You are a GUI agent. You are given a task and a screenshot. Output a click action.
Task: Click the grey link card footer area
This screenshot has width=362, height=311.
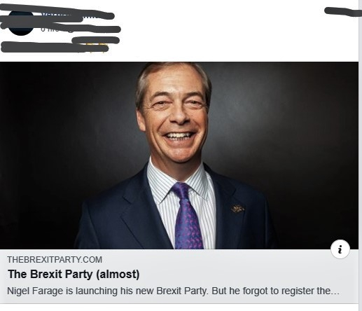pos(179,277)
